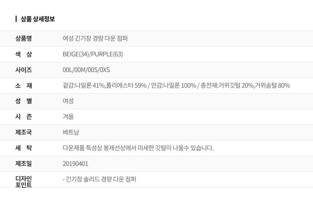Click the season value 겨울

[68, 117]
